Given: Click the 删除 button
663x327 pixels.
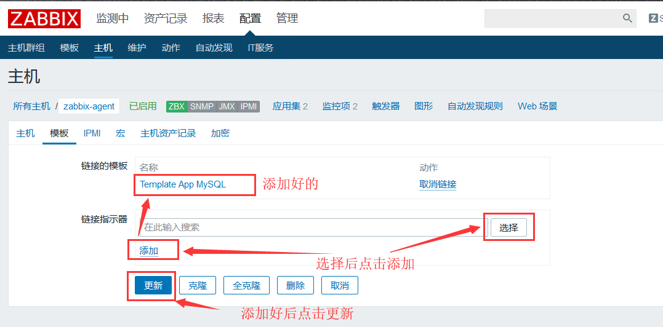Looking at the screenshot, I should 295,286.
